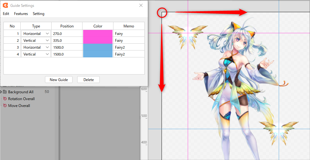Select the Fairy2 memo cell of guide 3
The width and height of the screenshot is (310, 160).
[129, 47]
